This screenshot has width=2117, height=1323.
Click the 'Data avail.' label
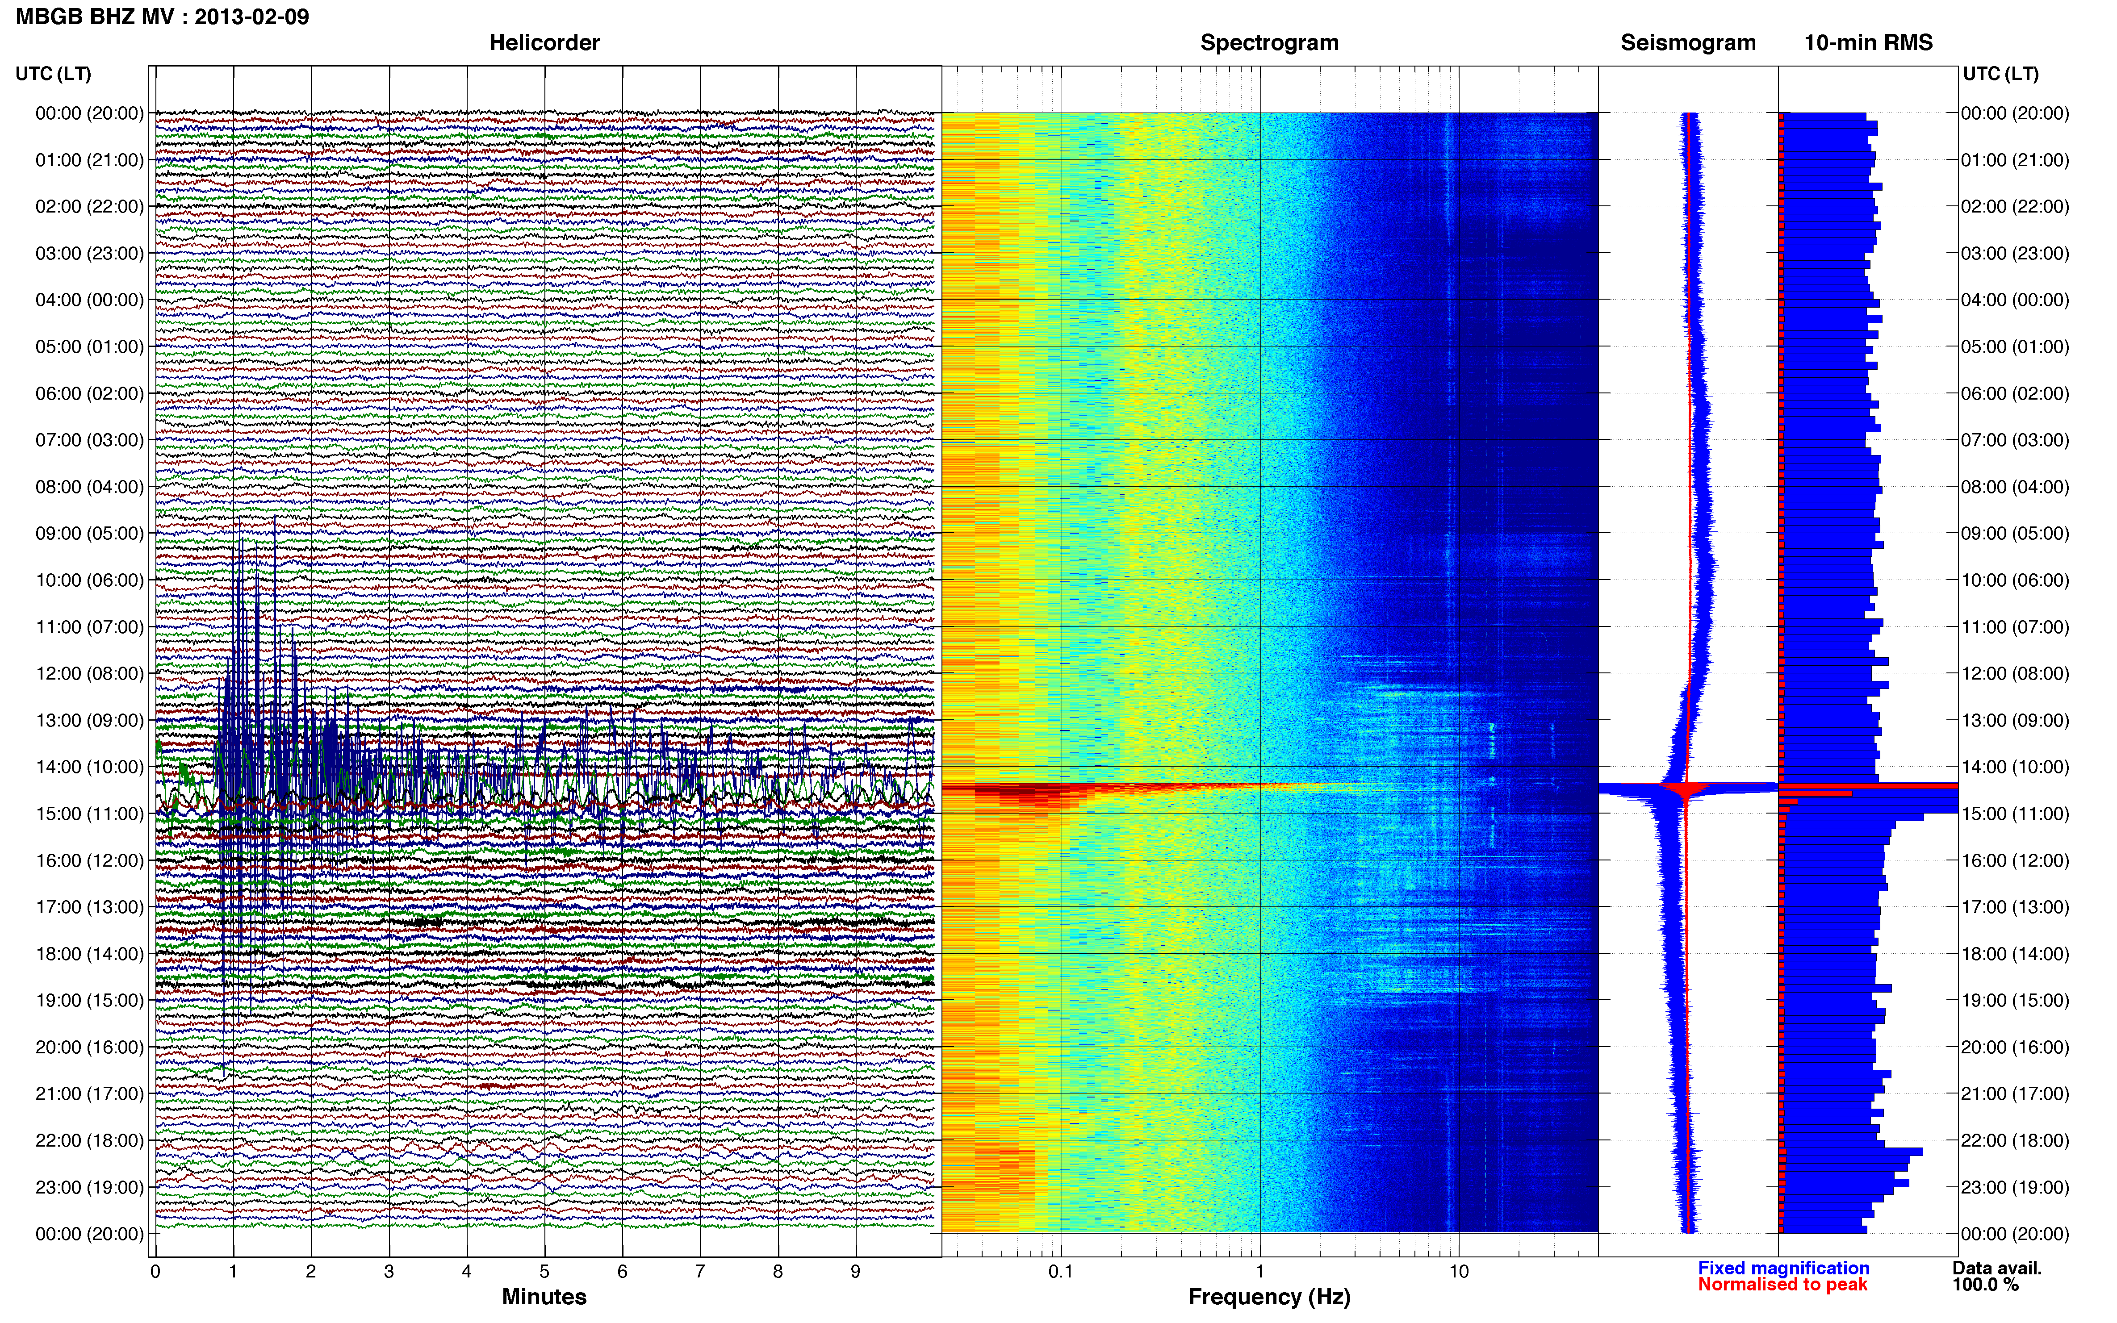[1996, 1268]
